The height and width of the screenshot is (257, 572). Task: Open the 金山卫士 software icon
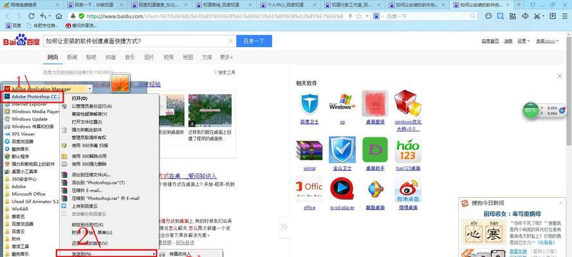click(342, 150)
